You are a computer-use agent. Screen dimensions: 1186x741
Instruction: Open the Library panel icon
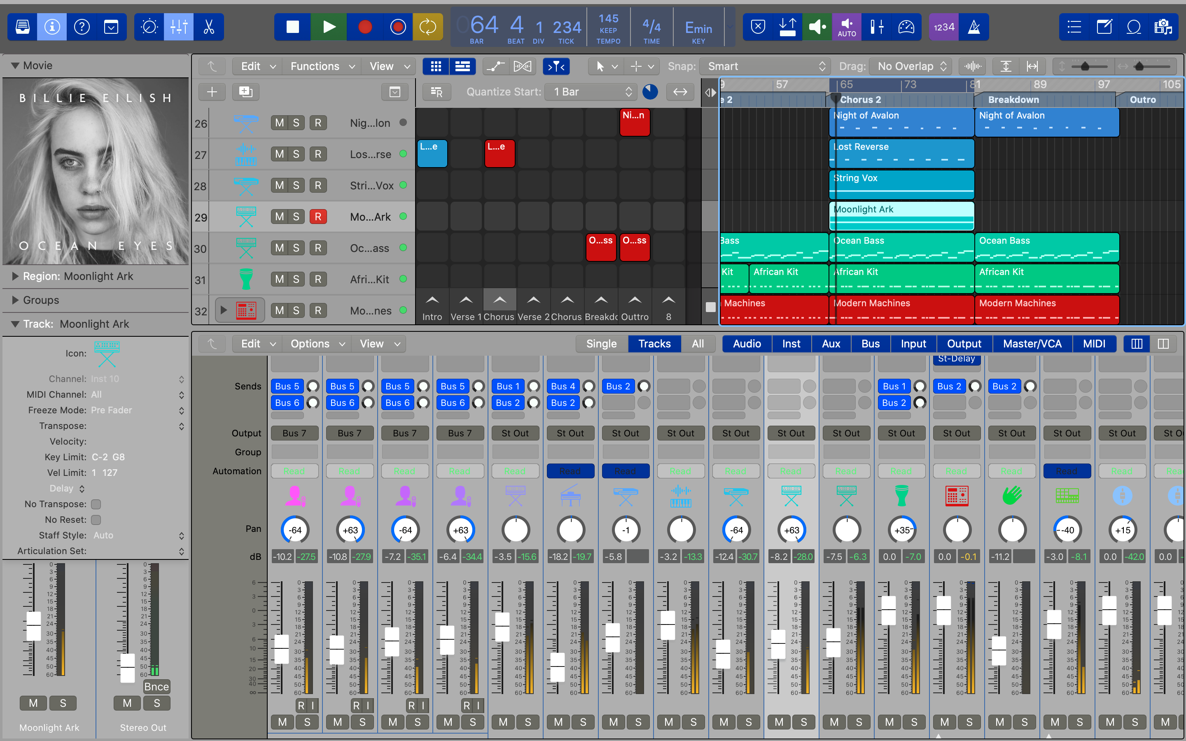click(x=22, y=27)
